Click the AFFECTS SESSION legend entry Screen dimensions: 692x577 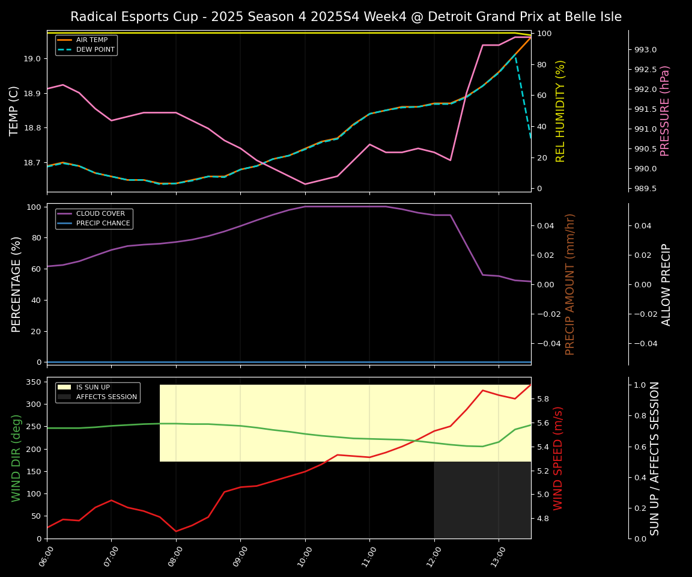pos(106,397)
